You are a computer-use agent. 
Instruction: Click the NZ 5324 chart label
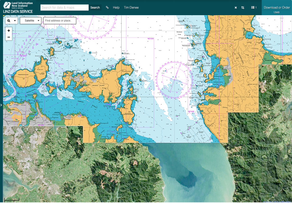(x=151, y=39)
